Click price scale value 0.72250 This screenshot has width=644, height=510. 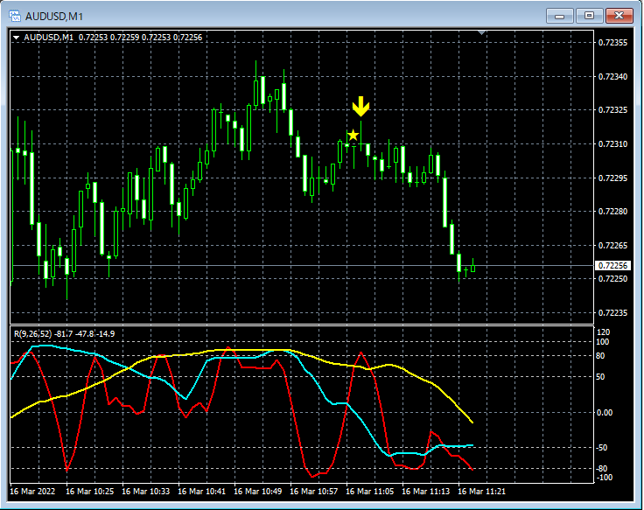click(x=612, y=279)
